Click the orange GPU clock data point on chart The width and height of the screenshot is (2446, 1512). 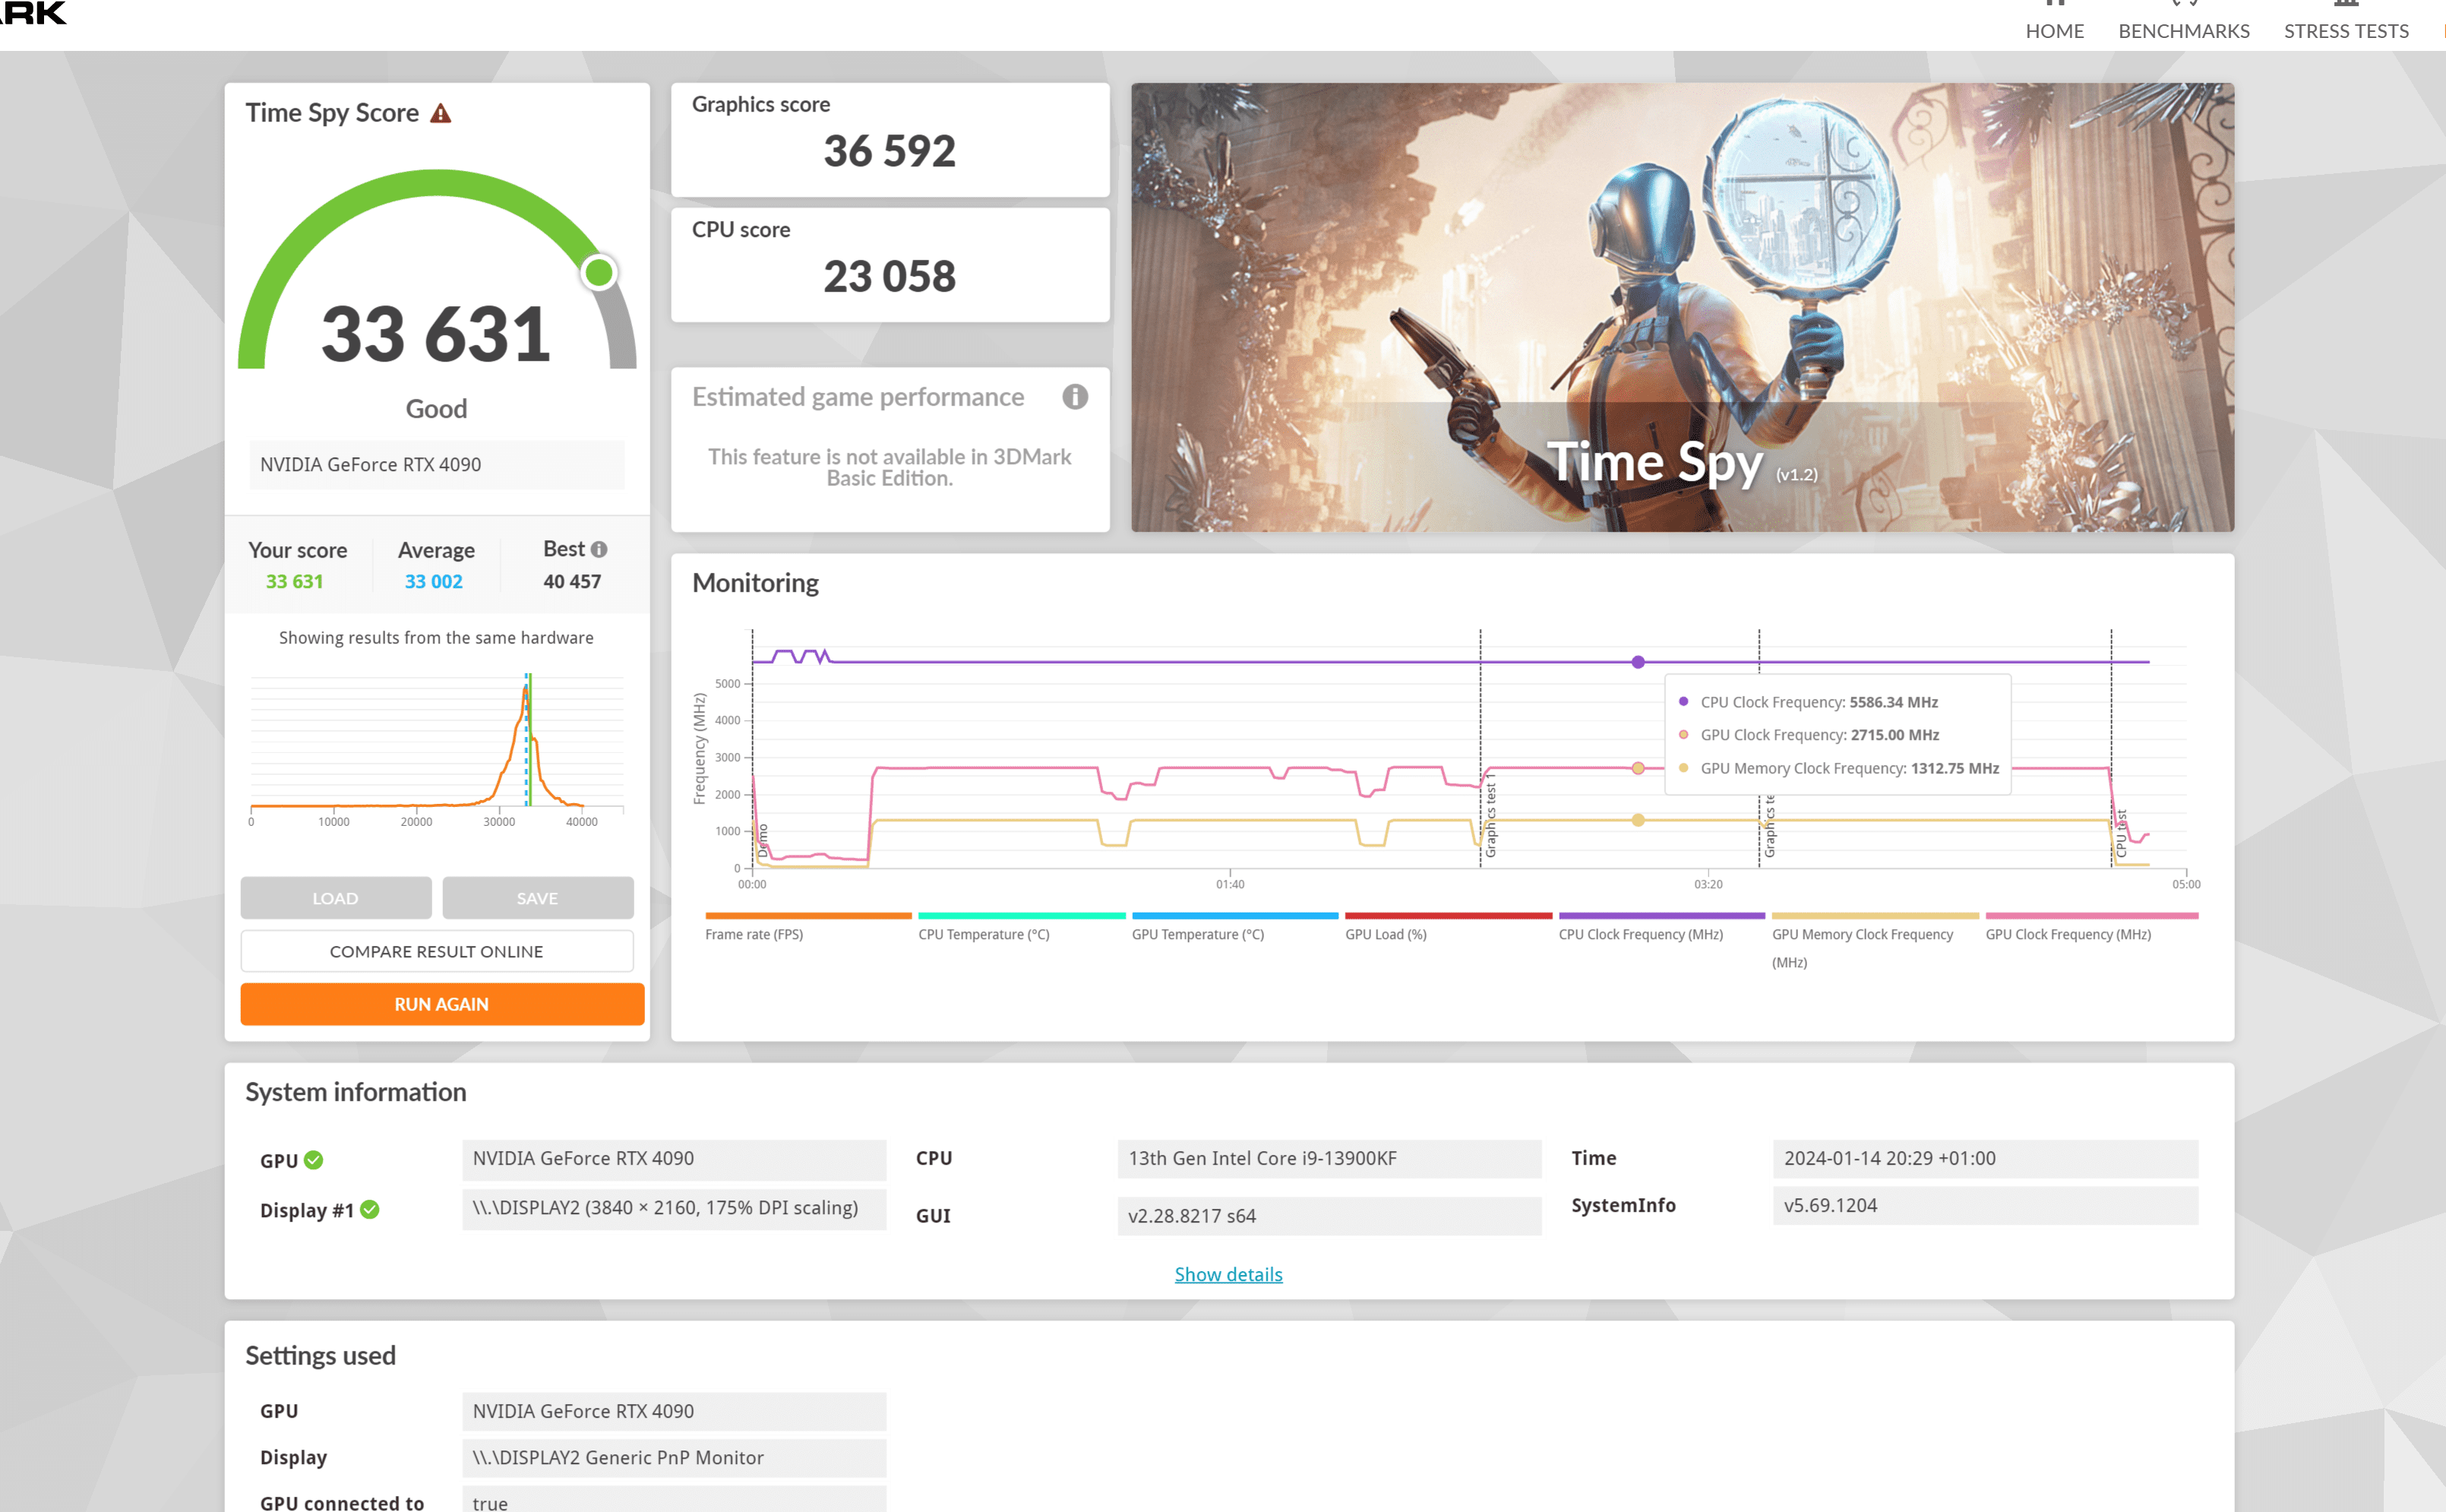pos(1637,768)
